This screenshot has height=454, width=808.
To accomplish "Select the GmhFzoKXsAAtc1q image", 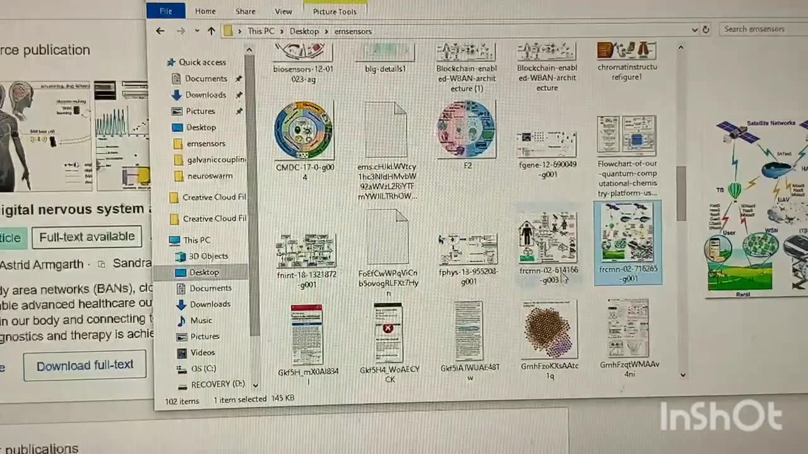I will [549, 340].
